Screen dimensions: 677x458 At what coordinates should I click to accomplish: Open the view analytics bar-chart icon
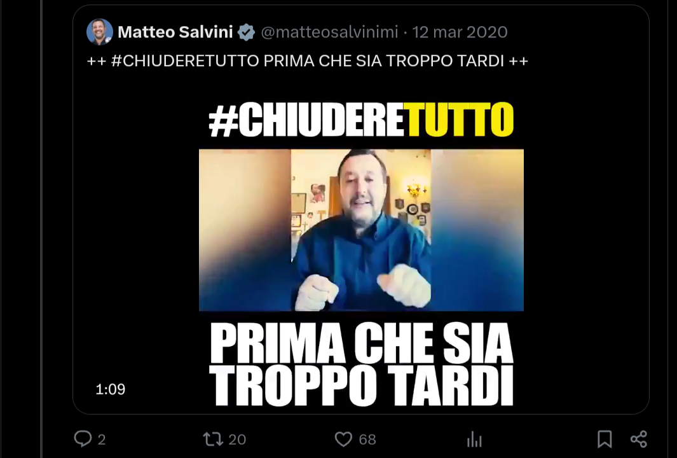tap(474, 440)
